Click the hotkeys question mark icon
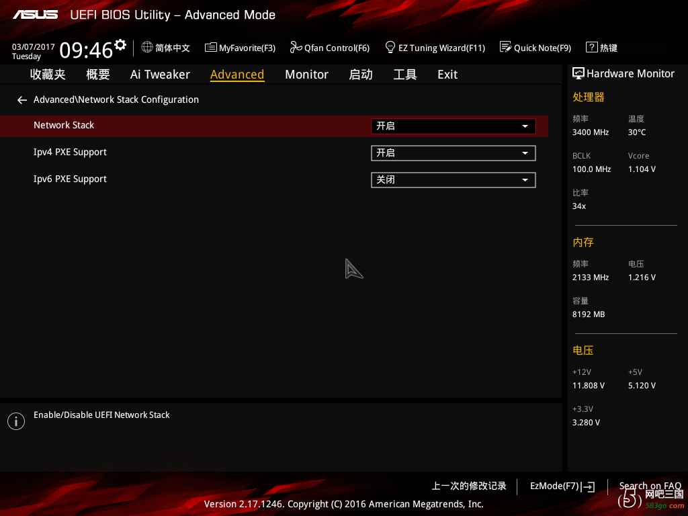The width and height of the screenshot is (688, 516). 591,47
